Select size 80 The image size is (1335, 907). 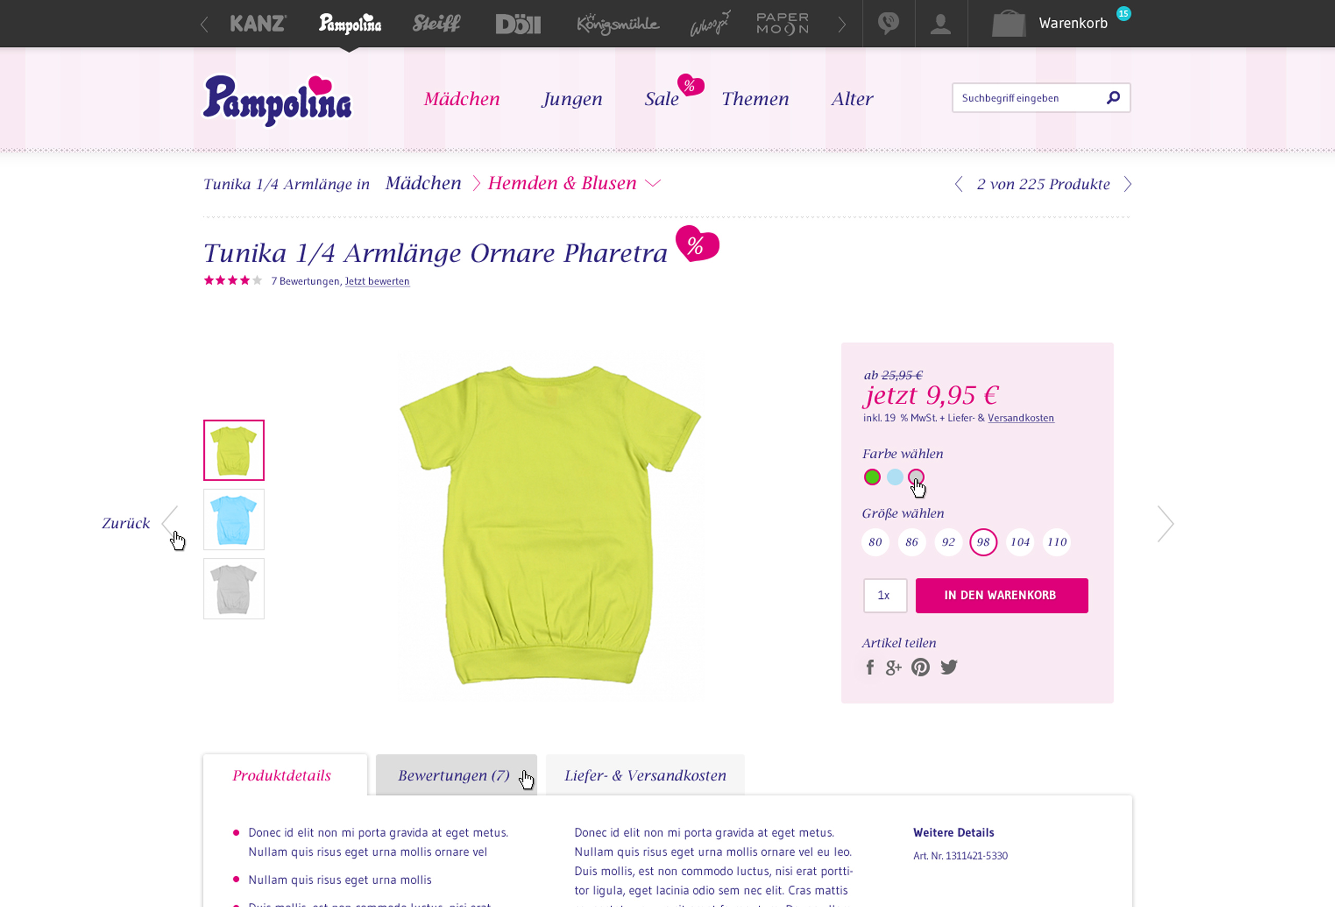pyautogui.click(x=876, y=542)
